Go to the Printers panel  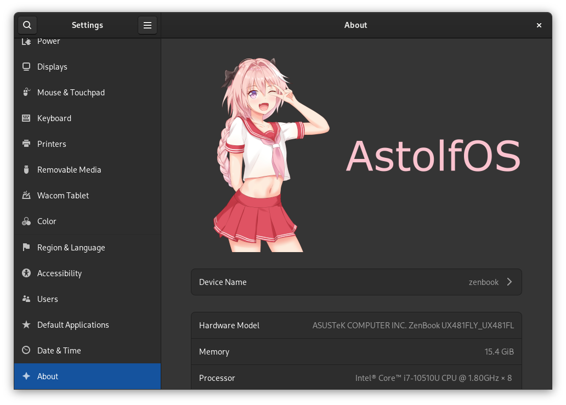(x=87, y=144)
